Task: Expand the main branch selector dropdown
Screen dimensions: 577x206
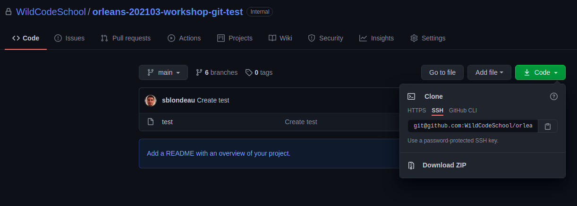Action: tap(163, 72)
